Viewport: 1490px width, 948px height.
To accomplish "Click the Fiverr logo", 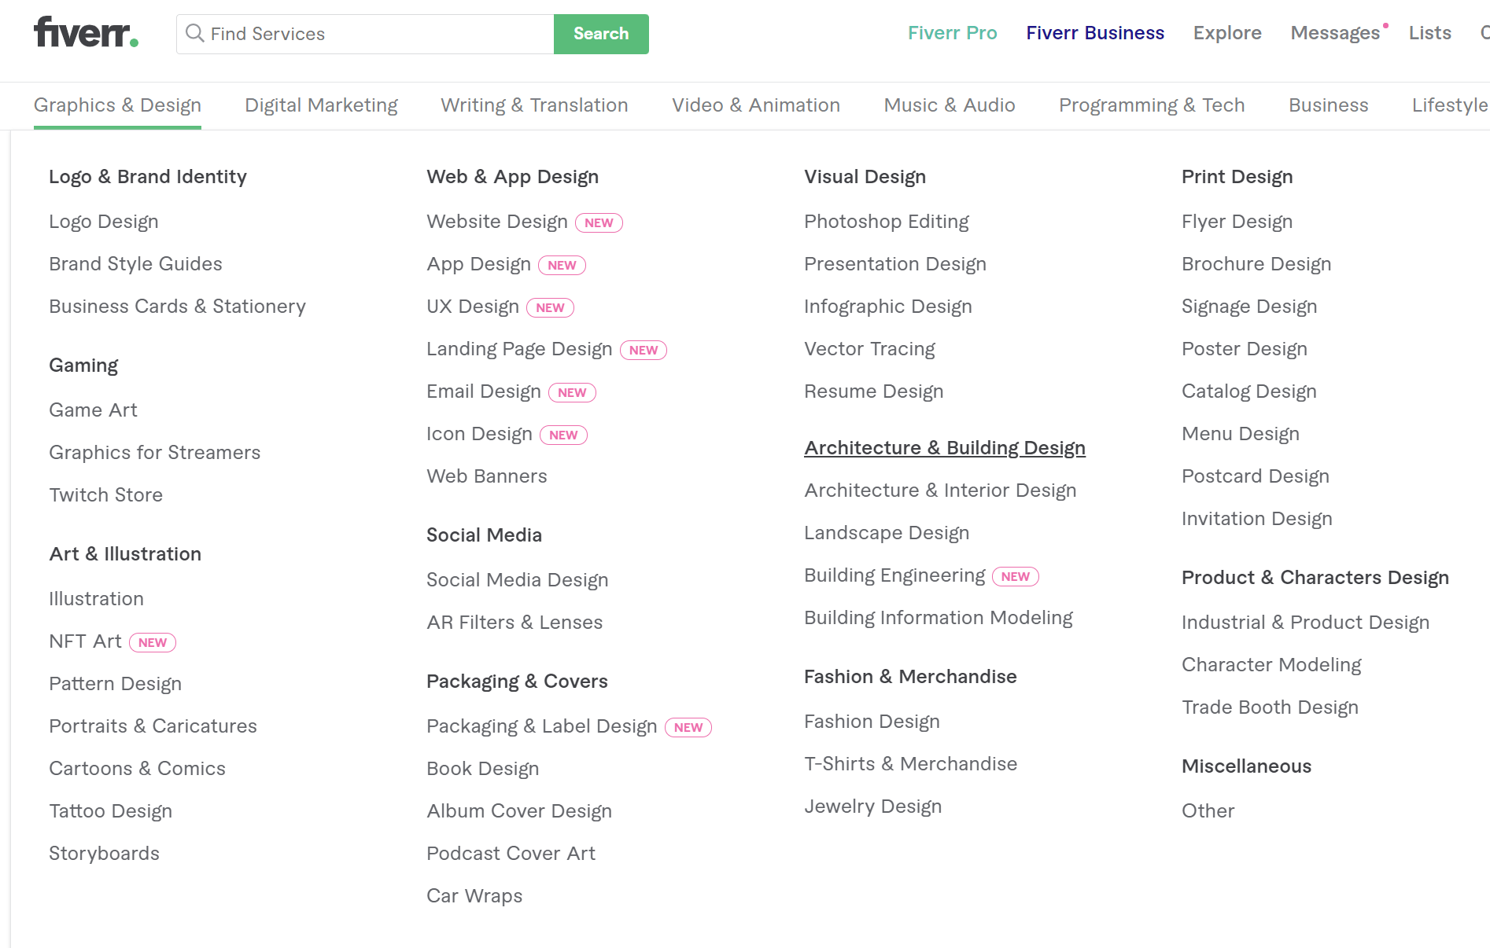I will click(86, 33).
